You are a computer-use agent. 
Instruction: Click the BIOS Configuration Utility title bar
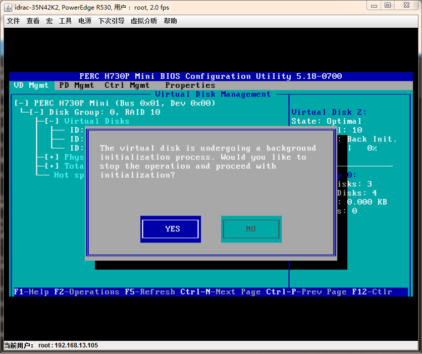tap(210, 76)
